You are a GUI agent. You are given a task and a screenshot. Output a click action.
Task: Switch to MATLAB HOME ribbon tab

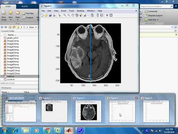8,6
